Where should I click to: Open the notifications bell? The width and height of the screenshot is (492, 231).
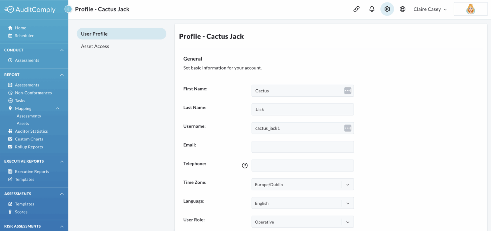tap(372, 9)
